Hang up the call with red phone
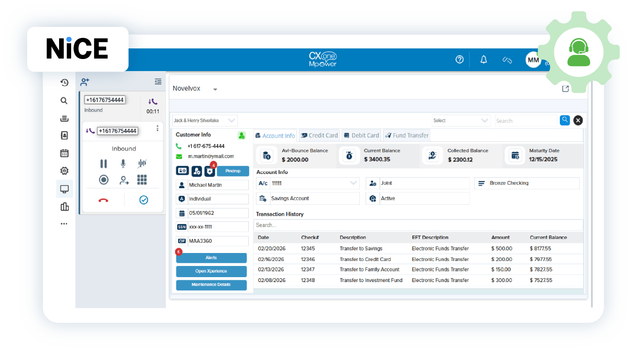Screen dimensions: 631x350 [x=103, y=200]
